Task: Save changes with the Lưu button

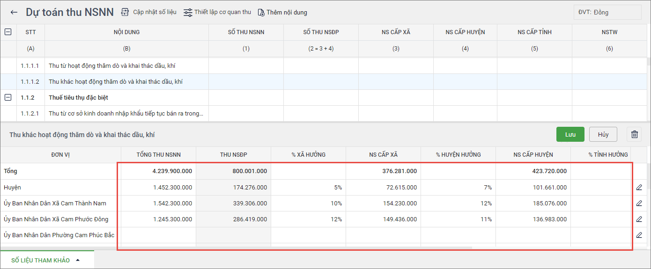Action: click(570, 135)
